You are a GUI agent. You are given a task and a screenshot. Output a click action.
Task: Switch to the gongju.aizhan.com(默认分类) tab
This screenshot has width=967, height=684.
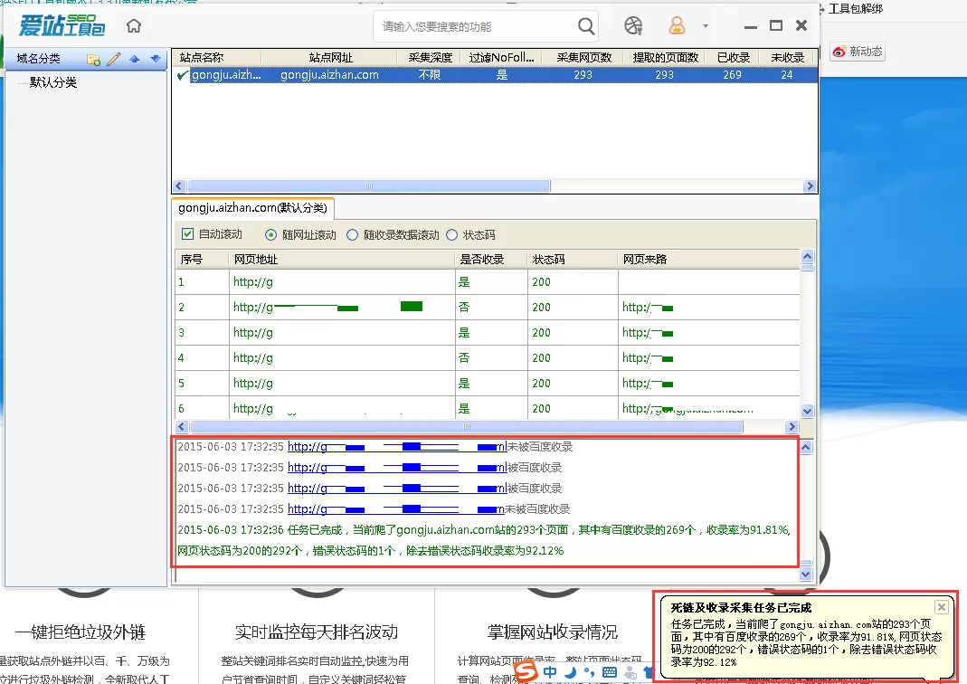(x=253, y=208)
